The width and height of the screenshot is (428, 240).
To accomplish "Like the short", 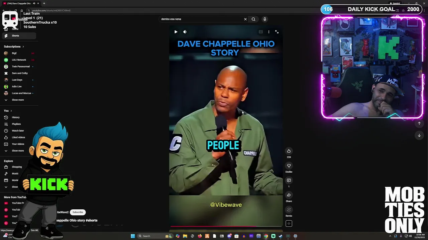I will point(289,151).
